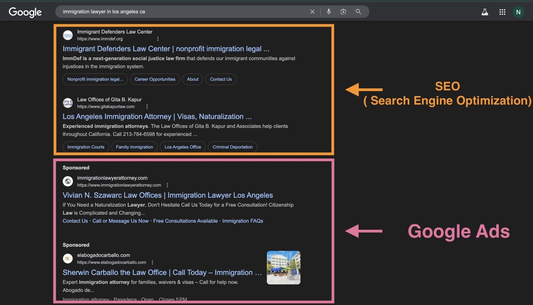Open more options beside gitakapurlaw.com URL
This screenshot has height=305, width=533.
(147, 107)
